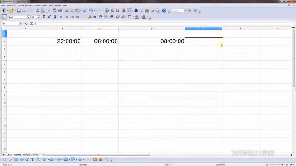The height and width of the screenshot is (166, 296).
Task: Open the Einfügen menu
Action: (29, 6)
